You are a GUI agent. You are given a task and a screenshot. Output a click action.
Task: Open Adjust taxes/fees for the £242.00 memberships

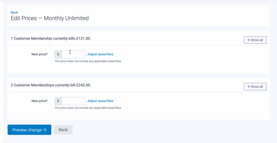100,101
